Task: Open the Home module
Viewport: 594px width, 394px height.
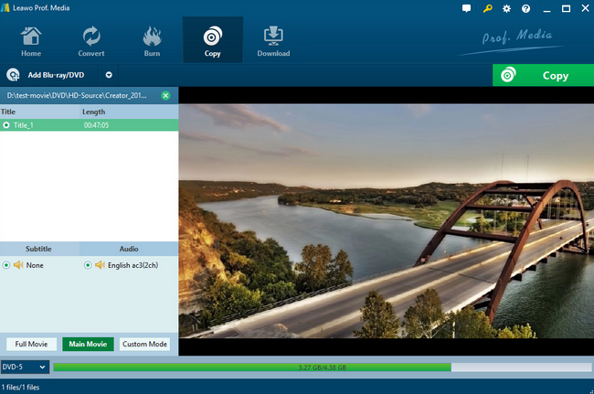Action: click(31, 41)
